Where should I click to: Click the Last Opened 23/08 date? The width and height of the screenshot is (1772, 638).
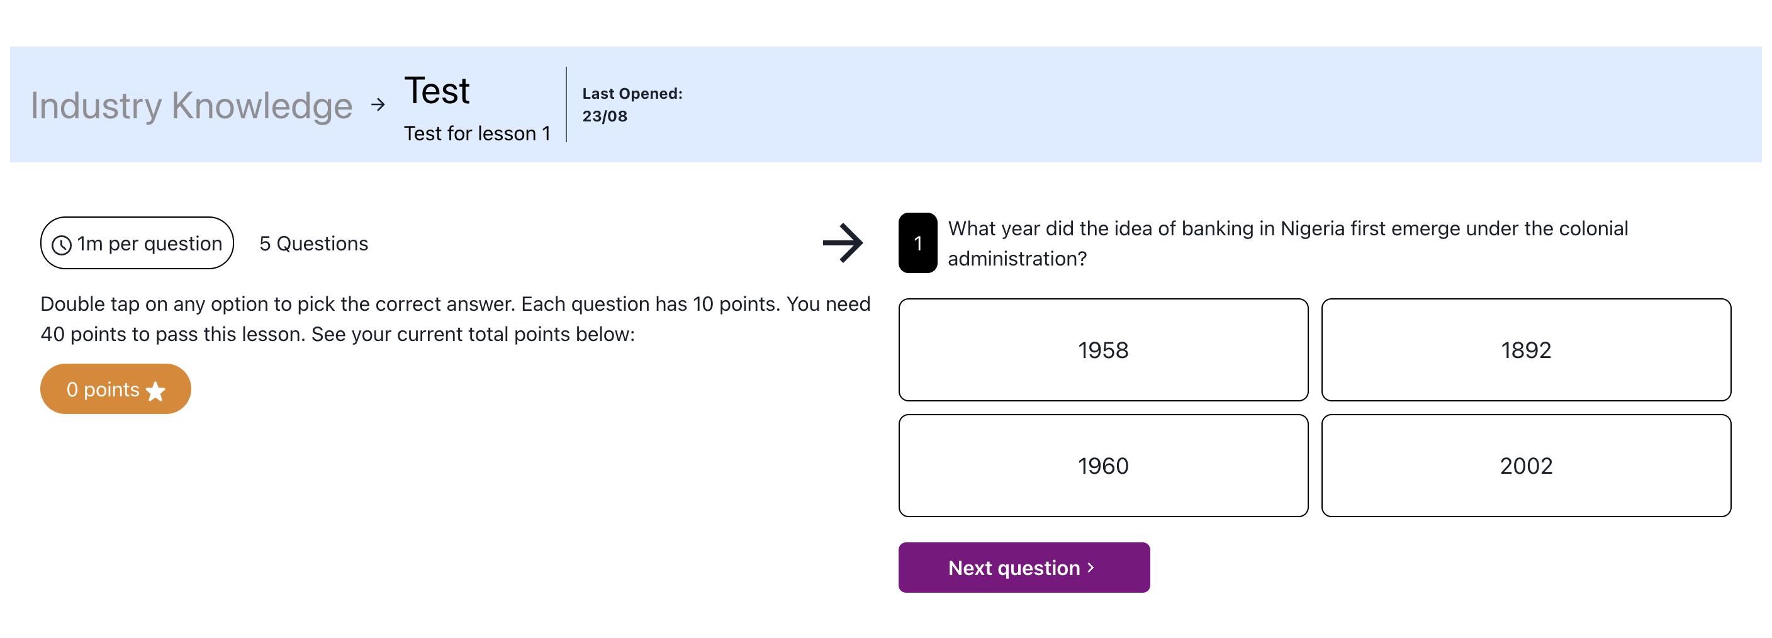[x=605, y=116]
